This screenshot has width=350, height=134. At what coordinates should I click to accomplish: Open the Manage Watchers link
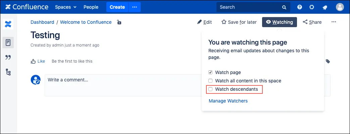(x=228, y=101)
